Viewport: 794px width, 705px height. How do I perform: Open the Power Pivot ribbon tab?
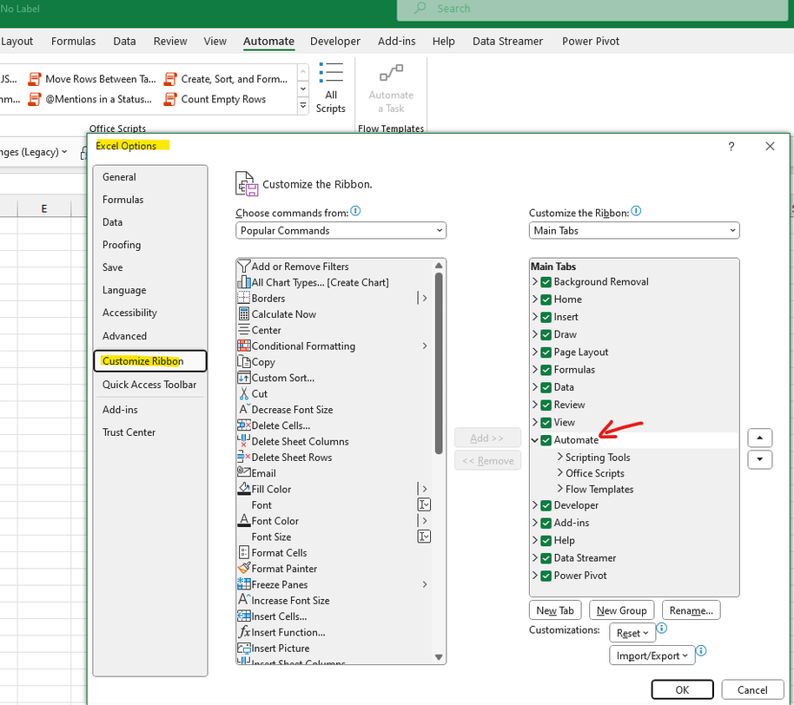click(591, 42)
